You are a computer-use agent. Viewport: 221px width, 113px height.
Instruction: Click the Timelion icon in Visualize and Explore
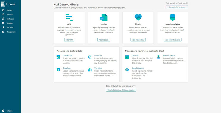pos(58,70)
